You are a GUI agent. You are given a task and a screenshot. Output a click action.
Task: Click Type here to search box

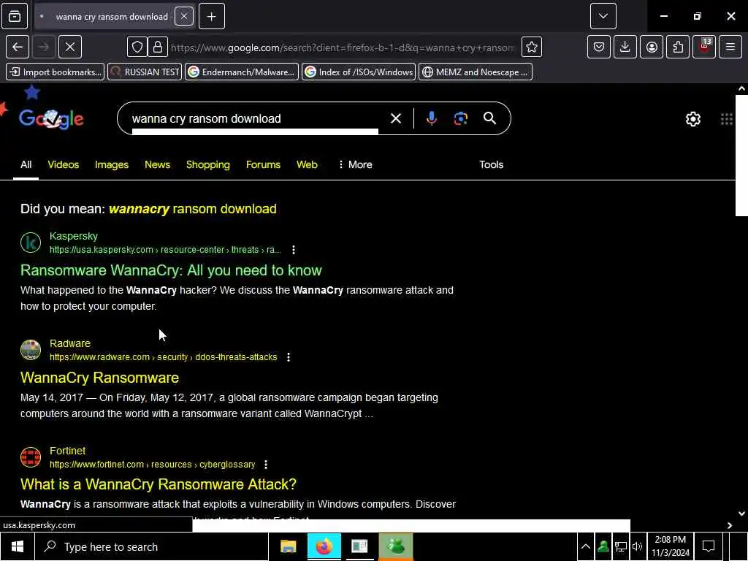[152, 546]
